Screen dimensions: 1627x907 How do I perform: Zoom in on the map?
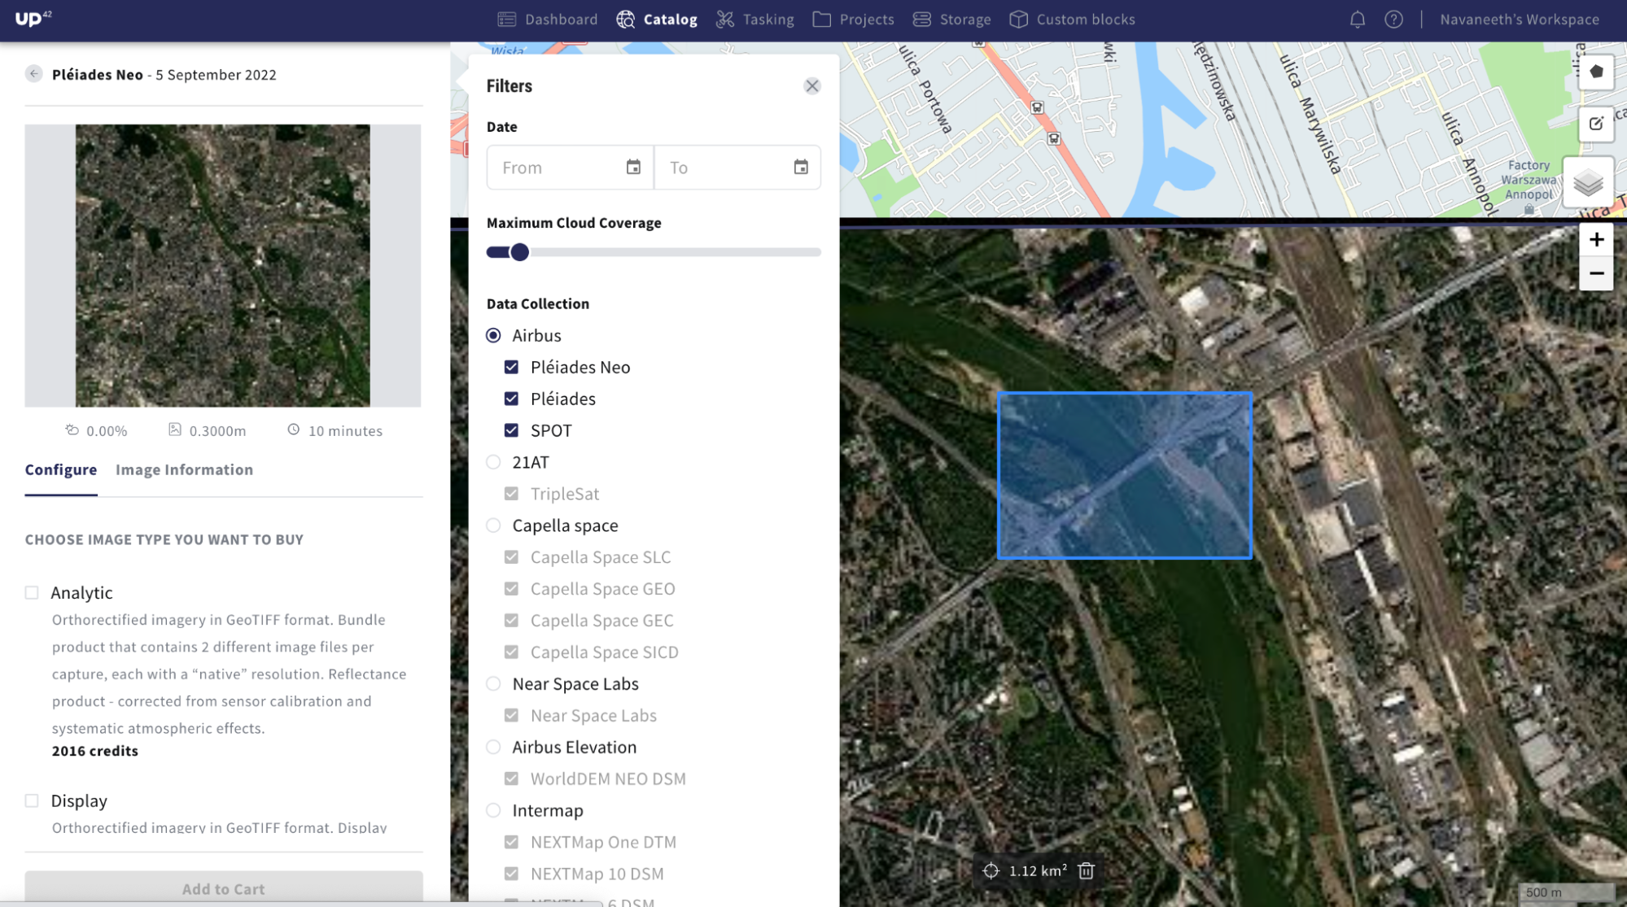pos(1596,240)
